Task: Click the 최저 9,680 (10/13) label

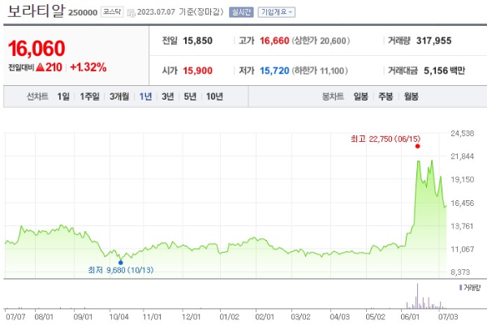Action: (x=121, y=270)
